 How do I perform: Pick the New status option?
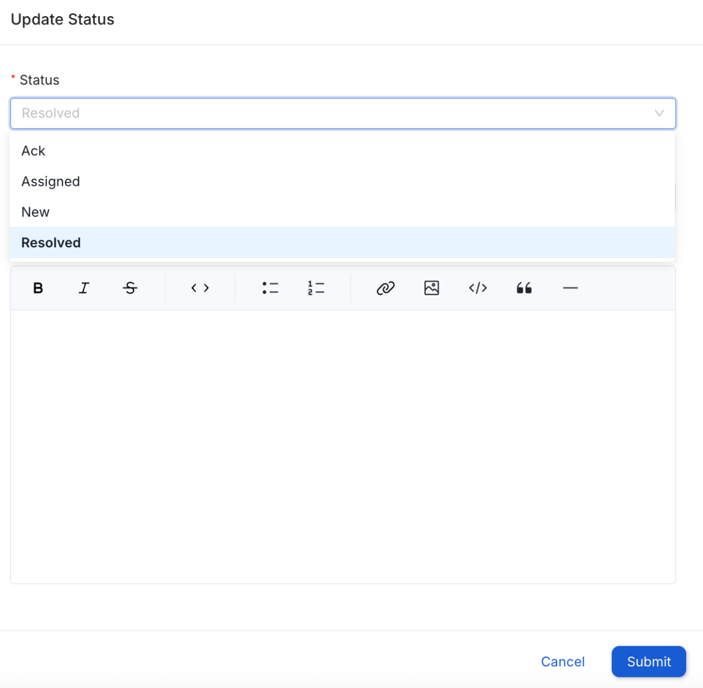tap(36, 212)
